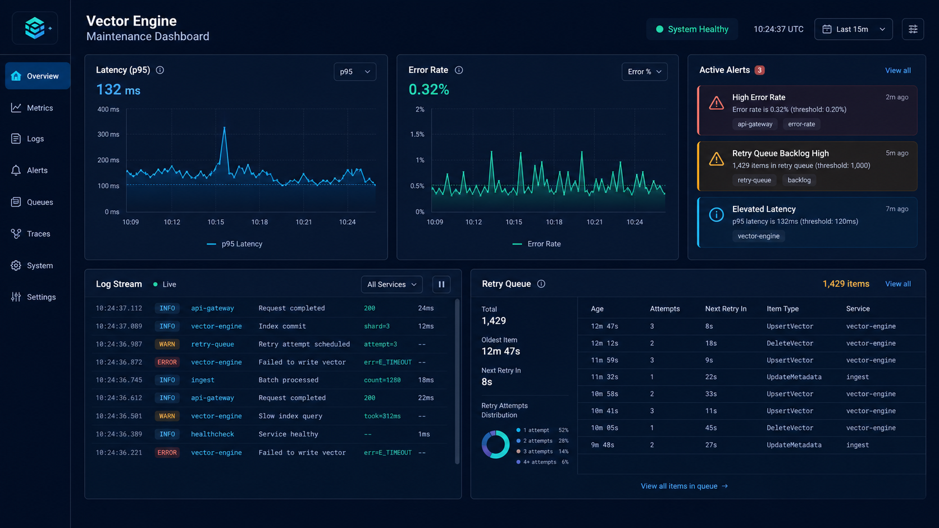The width and height of the screenshot is (939, 528).
Task: Click the backlog alert tag
Action: click(x=799, y=180)
